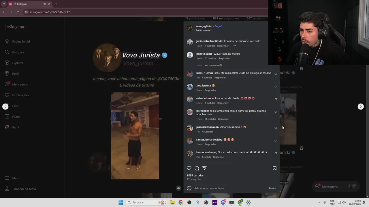This screenshot has width=369, height=207.
Task: Reload the page
Action: (18, 12)
